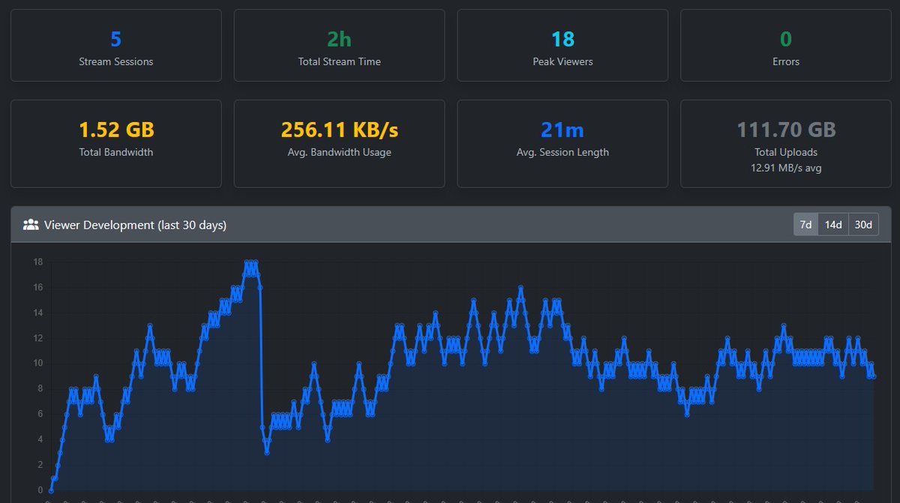Click the y-axis label "2"
Image resolution: width=900 pixels, height=503 pixels.
40,466
